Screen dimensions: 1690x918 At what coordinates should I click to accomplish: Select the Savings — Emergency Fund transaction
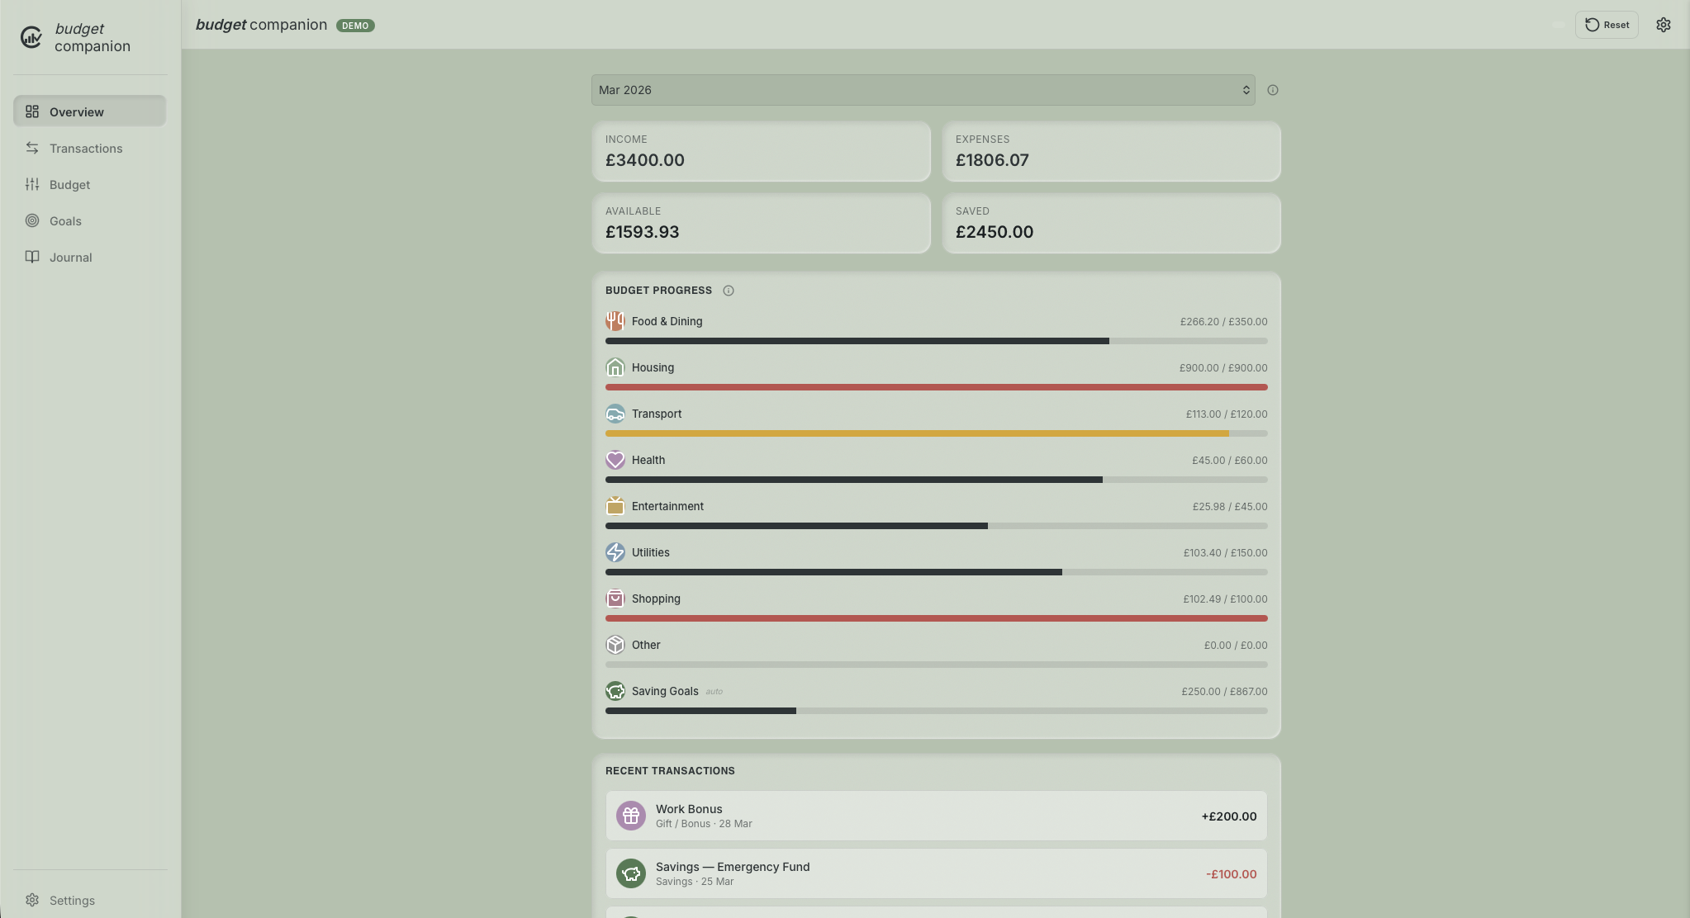point(936,873)
